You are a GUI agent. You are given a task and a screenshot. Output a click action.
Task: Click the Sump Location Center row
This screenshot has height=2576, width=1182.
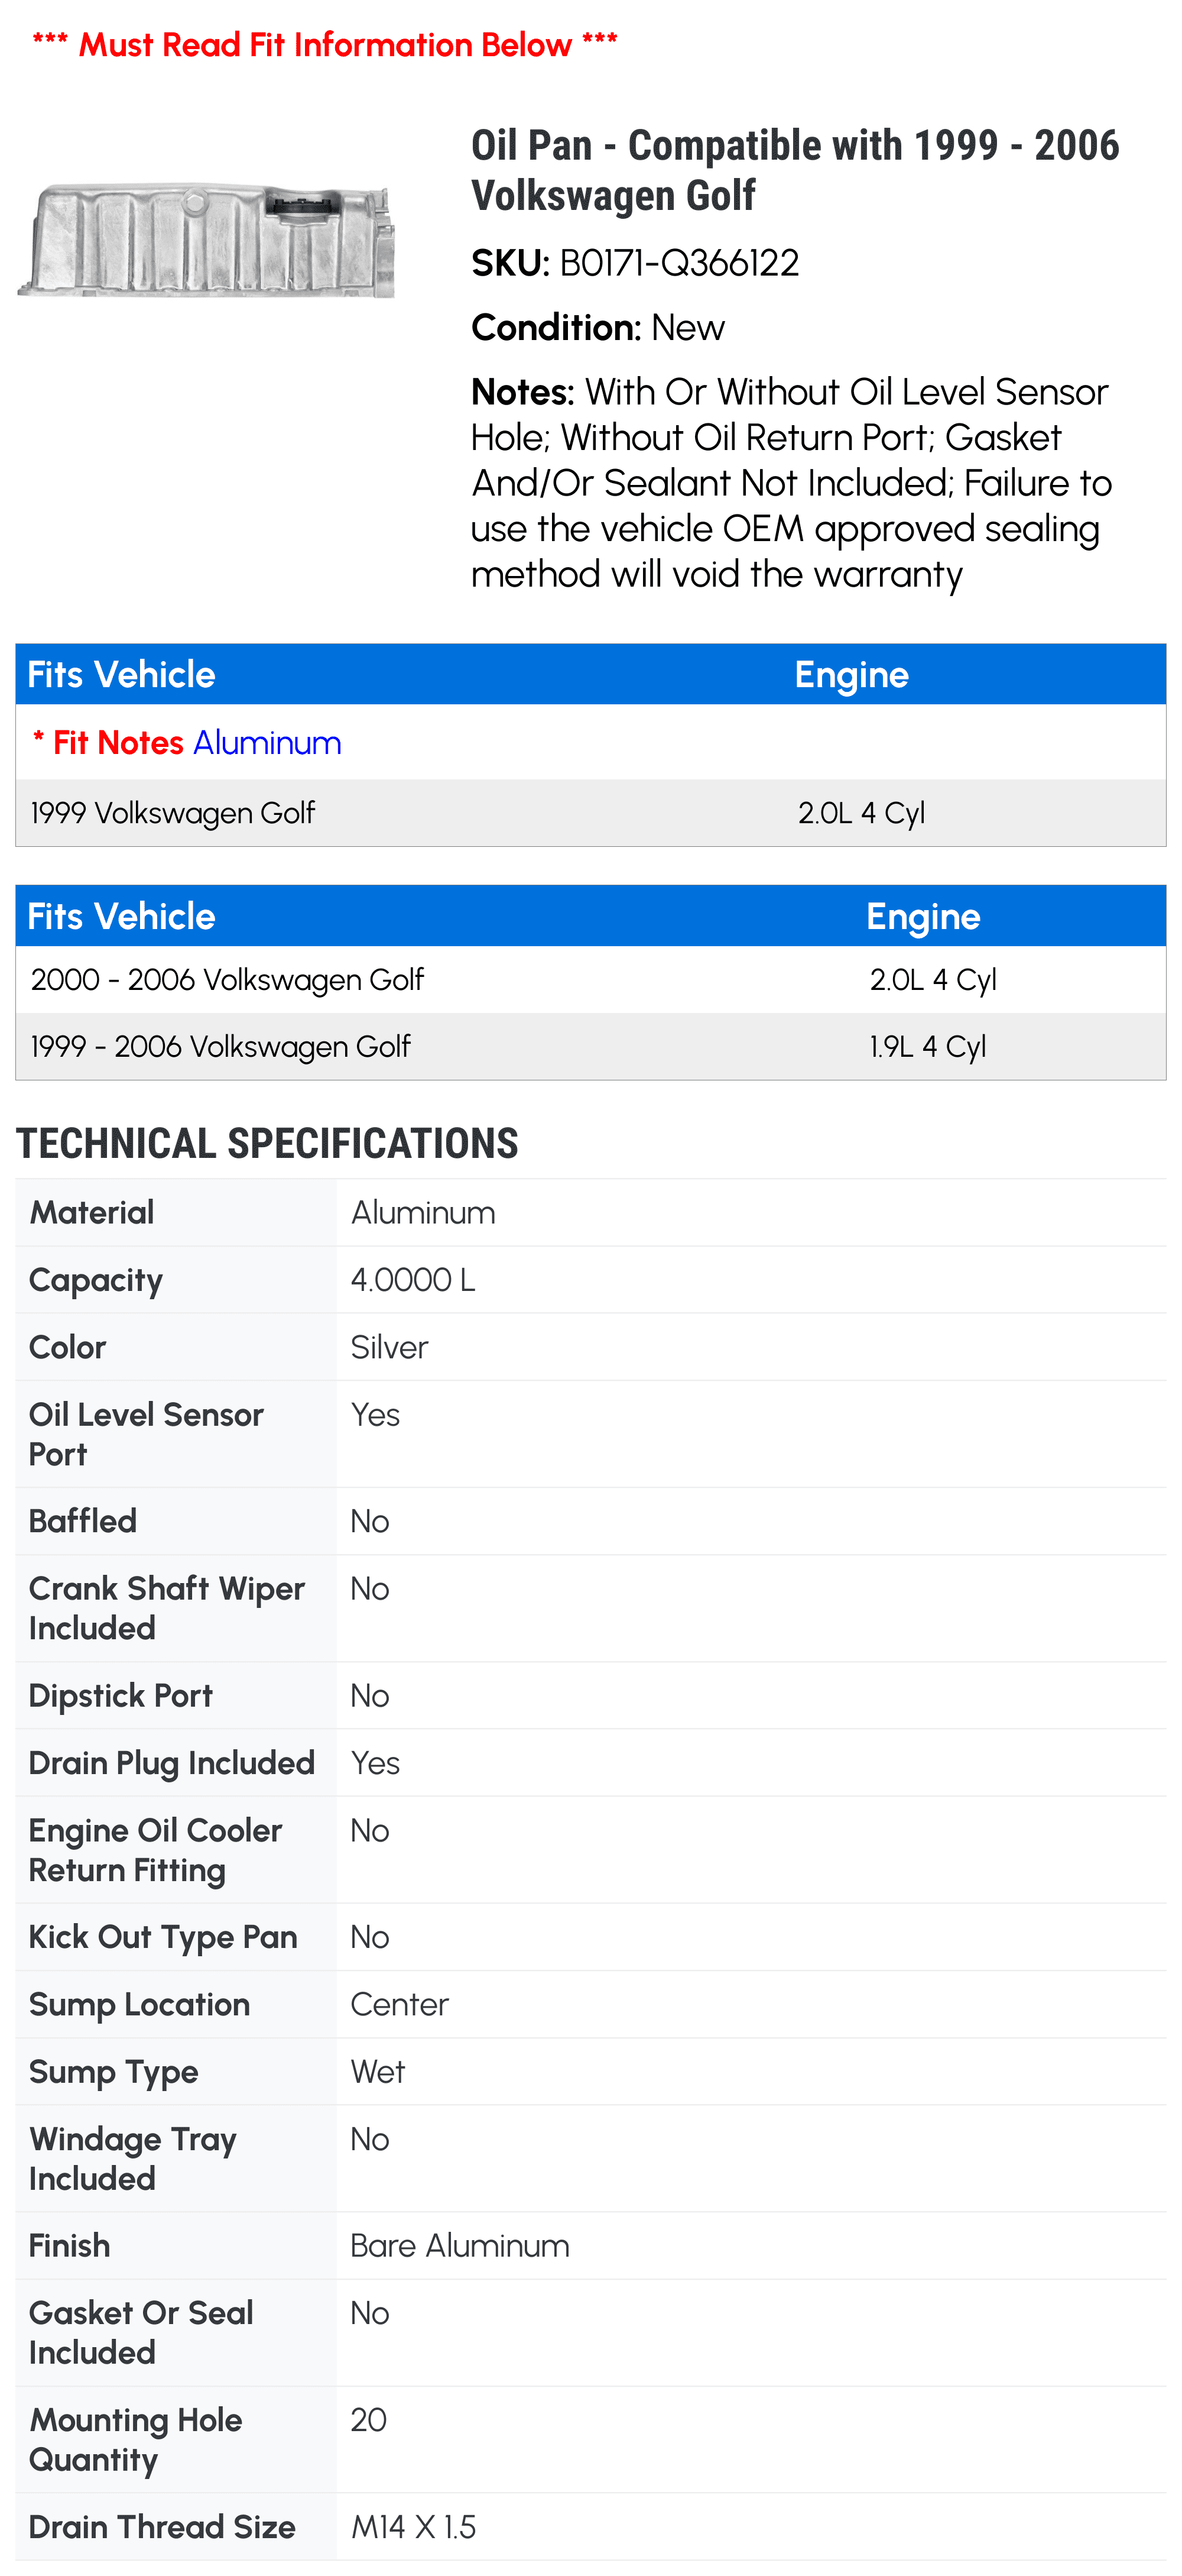590,2005
